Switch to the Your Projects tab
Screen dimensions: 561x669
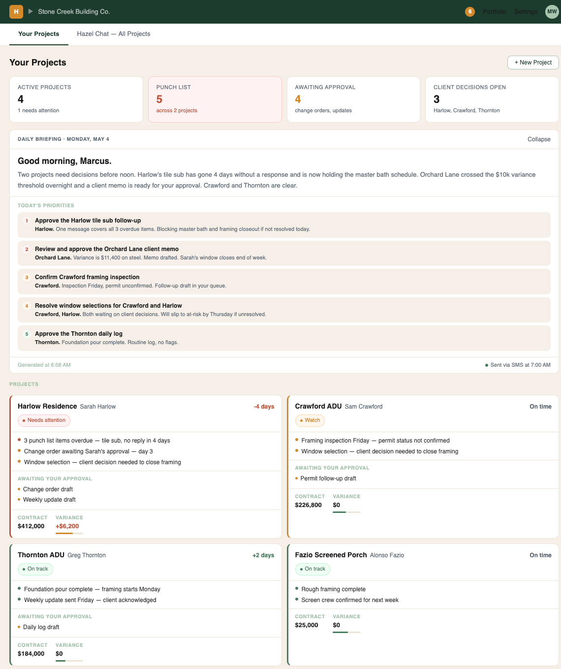[x=39, y=34]
